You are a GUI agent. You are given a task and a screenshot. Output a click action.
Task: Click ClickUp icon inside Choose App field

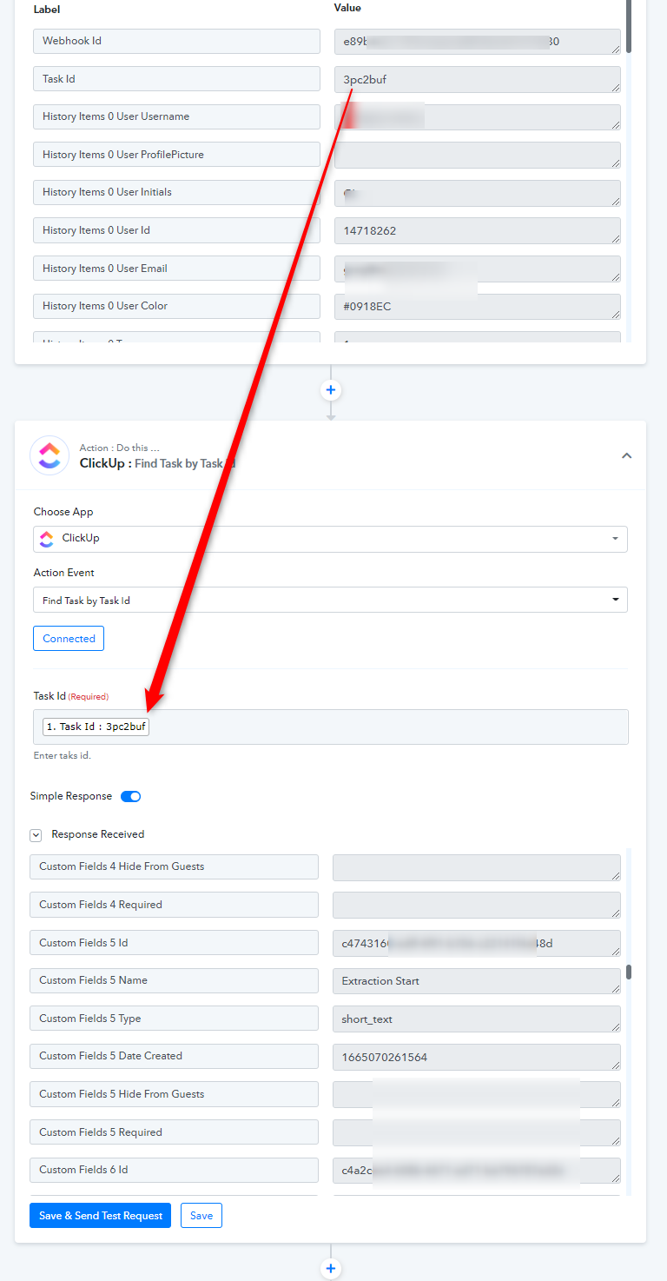pyautogui.click(x=47, y=539)
